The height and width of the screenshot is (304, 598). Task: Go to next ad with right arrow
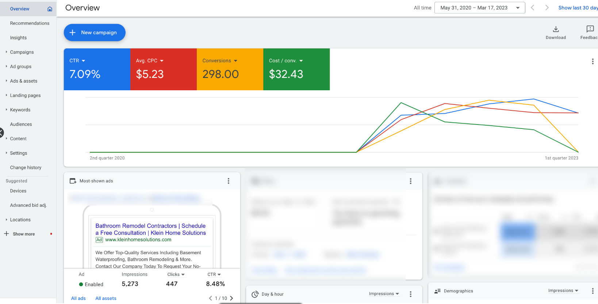click(x=231, y=298)
